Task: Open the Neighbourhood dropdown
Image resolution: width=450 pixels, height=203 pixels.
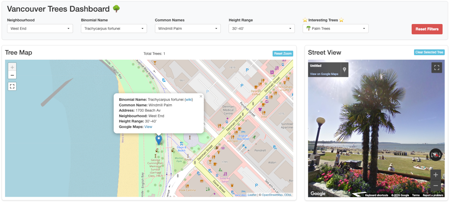Action: [40, 29]
